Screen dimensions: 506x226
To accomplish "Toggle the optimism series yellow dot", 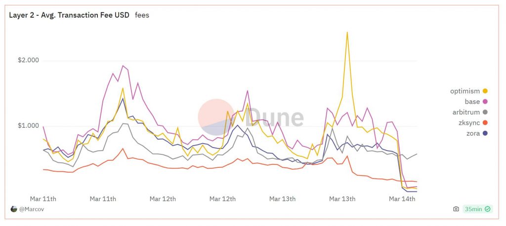I will (485, 91).
